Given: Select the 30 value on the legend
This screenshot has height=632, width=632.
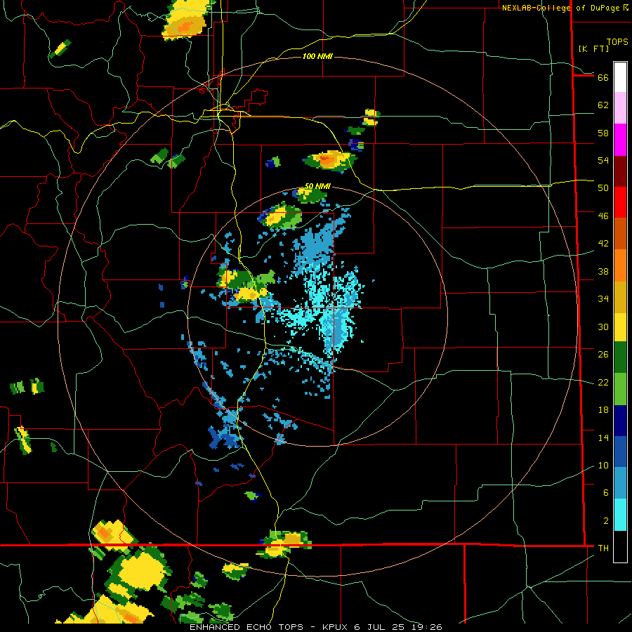Looking at the screenshot, I should tap(603, 327).
